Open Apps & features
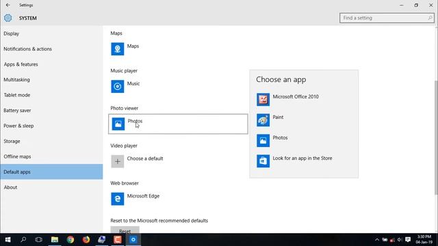This screenshot has width=438, height=246. click(x=51, y=64)
